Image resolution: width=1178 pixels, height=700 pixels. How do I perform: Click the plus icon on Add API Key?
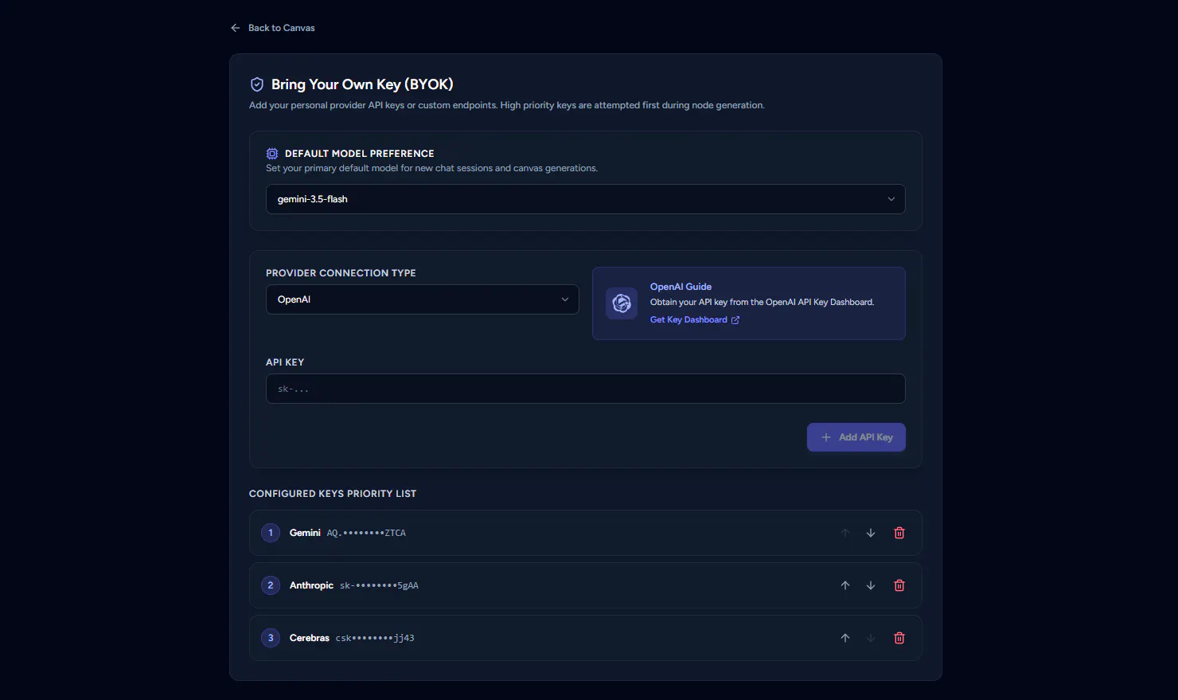pos(826,437)
